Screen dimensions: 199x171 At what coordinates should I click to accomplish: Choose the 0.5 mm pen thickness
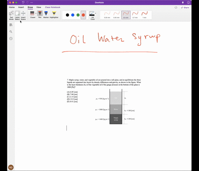(126, 15)
